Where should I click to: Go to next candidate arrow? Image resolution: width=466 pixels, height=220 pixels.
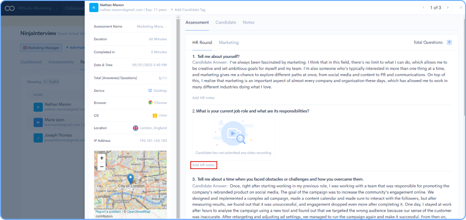coord(447,7)
